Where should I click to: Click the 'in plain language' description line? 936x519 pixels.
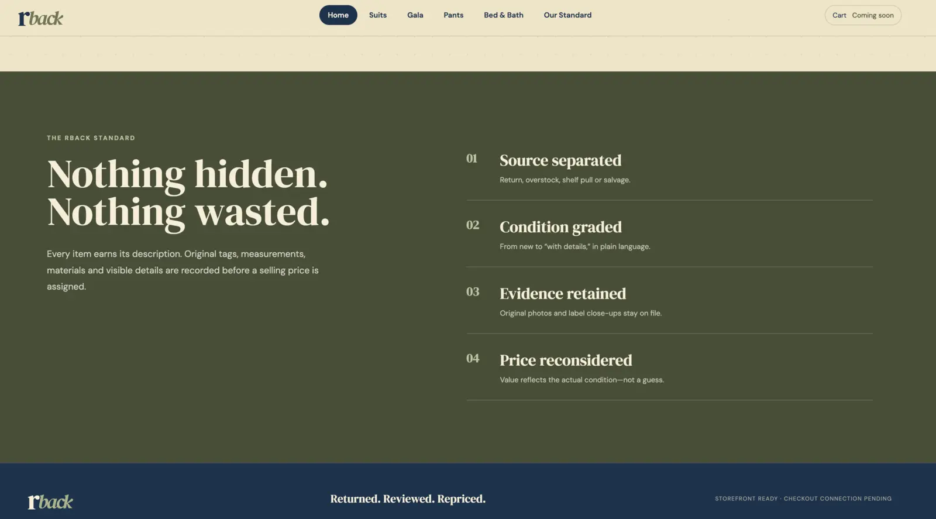(x=575, y=246)
